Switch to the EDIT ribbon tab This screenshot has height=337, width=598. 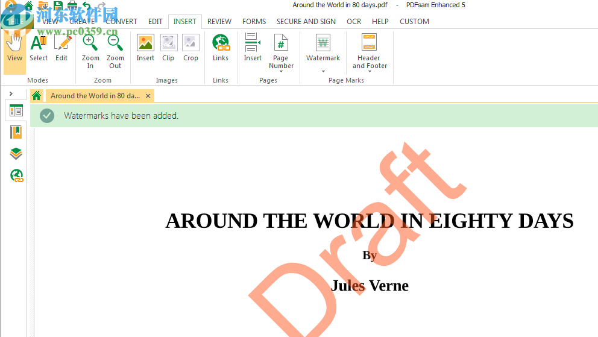[155, 22]
